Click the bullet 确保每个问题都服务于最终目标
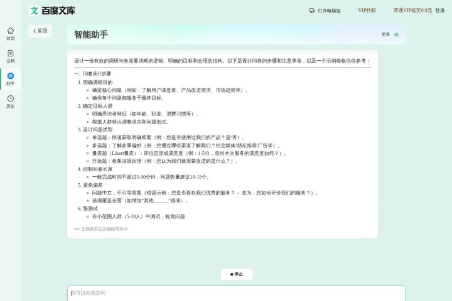Screen dimensions: 452x301 pos(129,98)
